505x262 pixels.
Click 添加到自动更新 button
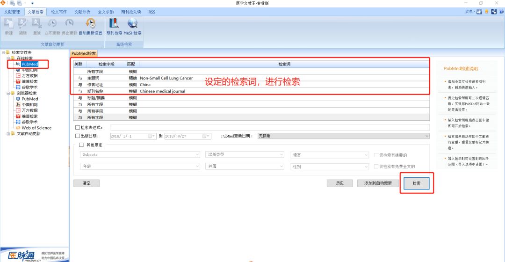point(378,183)
